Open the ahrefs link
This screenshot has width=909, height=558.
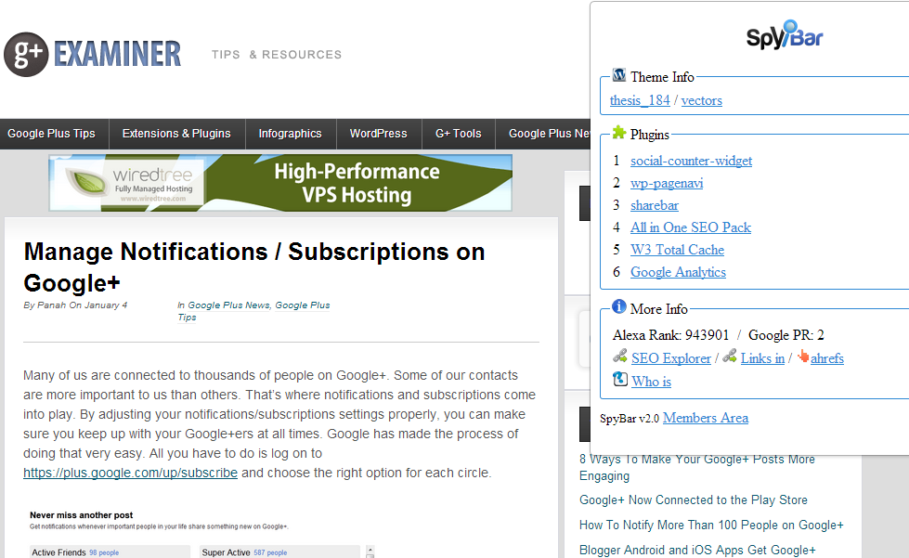point(827,358)
